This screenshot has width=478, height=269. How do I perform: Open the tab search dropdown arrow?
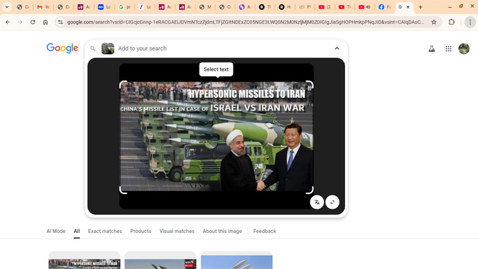pyautogui.click(x=7, y=7)
